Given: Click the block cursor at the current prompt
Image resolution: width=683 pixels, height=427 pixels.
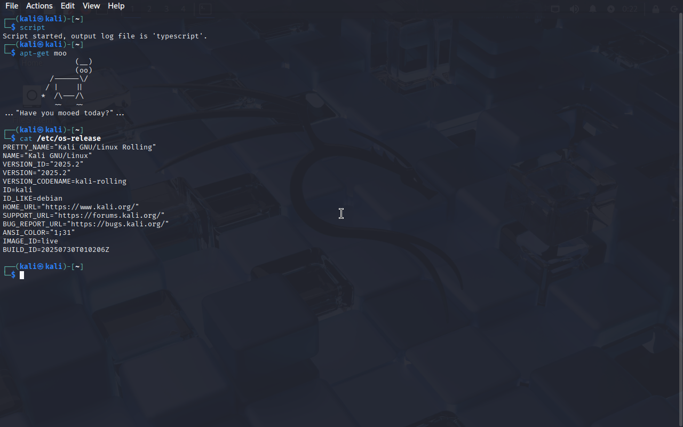Looking at the screenshot, I should click(22, 275).
